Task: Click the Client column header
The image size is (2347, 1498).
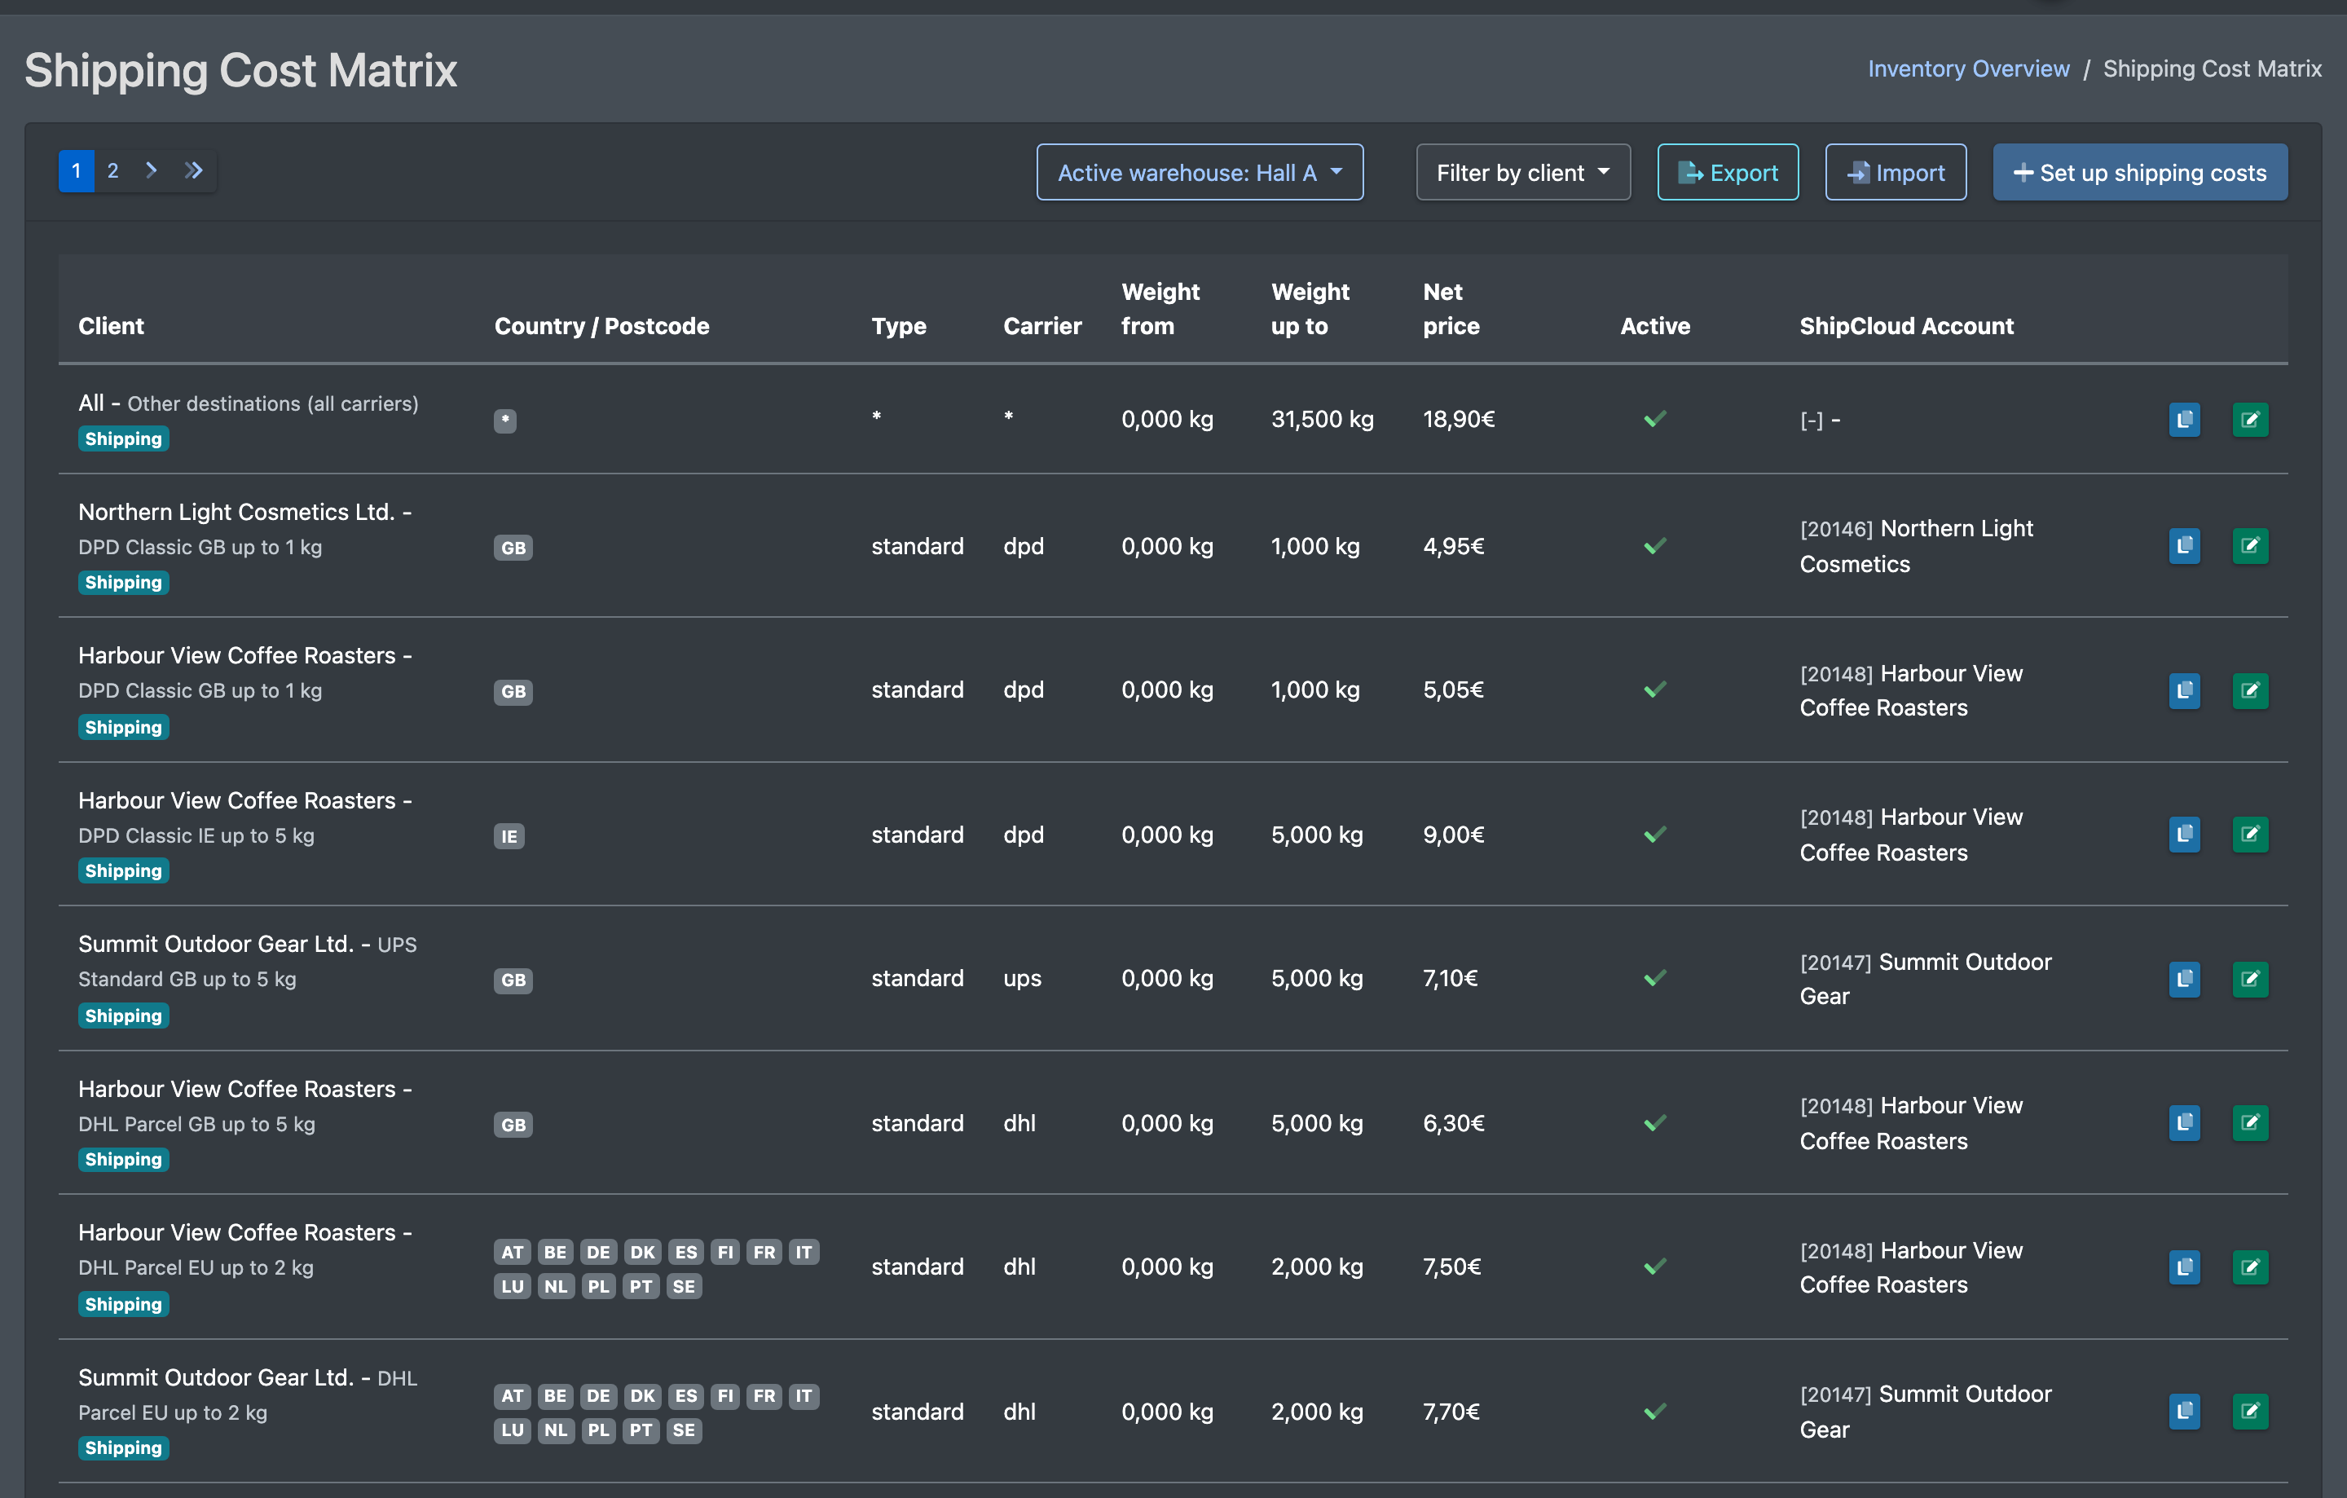Action: (111, 325)
